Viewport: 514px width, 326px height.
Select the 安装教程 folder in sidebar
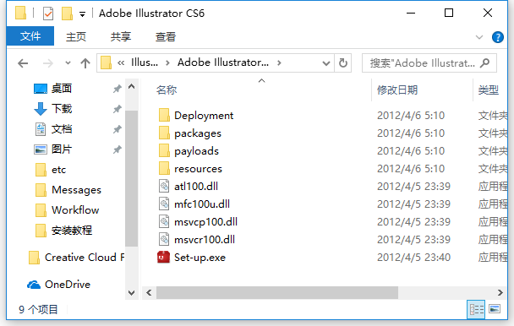point(63,231)
